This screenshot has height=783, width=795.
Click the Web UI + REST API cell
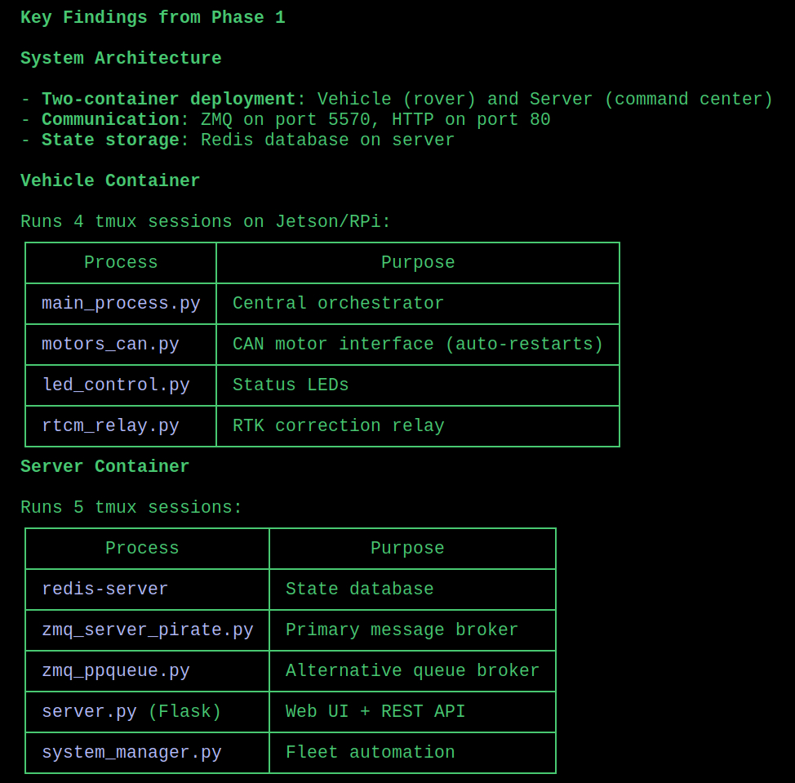click(x=375, y=712)
